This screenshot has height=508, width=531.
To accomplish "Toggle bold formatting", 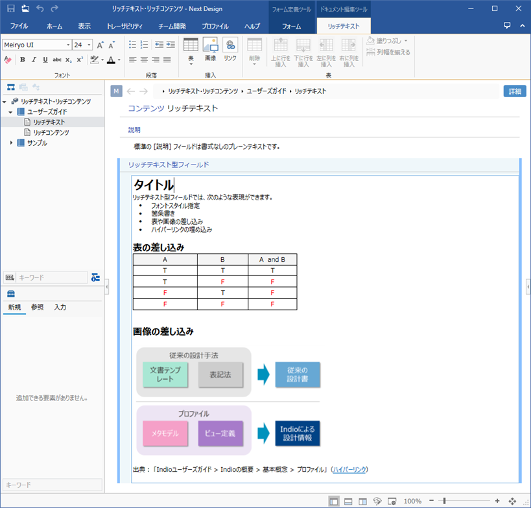I will (22, 60).
